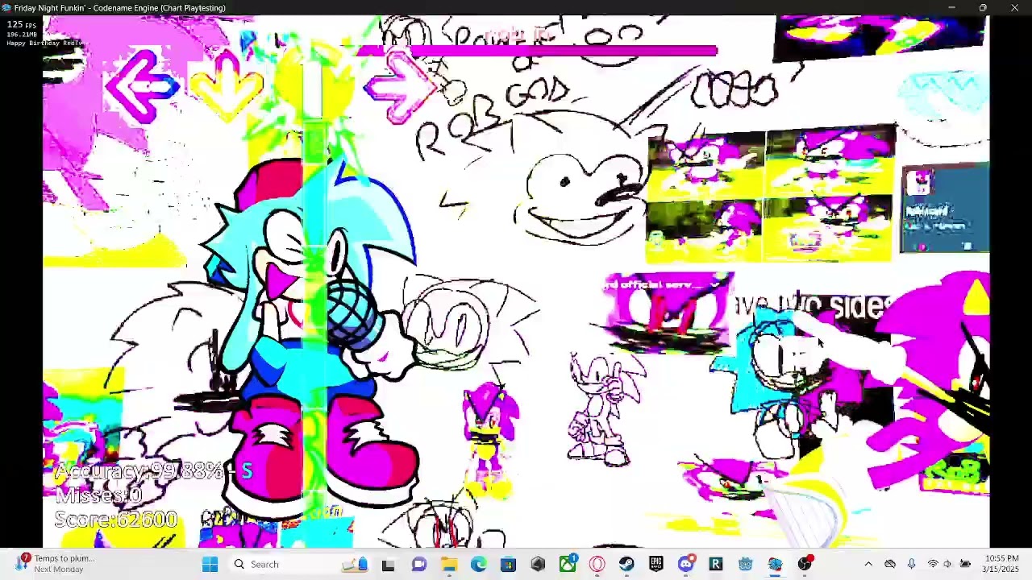Viewport: 1032px width, 580px height.
Task: Click the Friday Night Funkin' window title
Action: [x=119, y=7]
